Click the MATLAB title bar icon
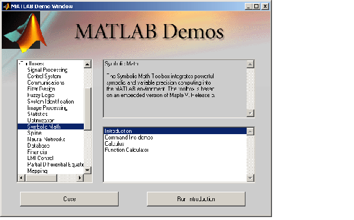Screen dimensions: 354x220 (6, 6)
